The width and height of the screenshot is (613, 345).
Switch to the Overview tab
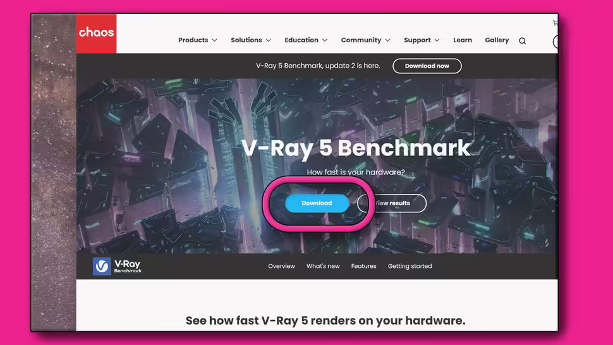pos(281,266)
